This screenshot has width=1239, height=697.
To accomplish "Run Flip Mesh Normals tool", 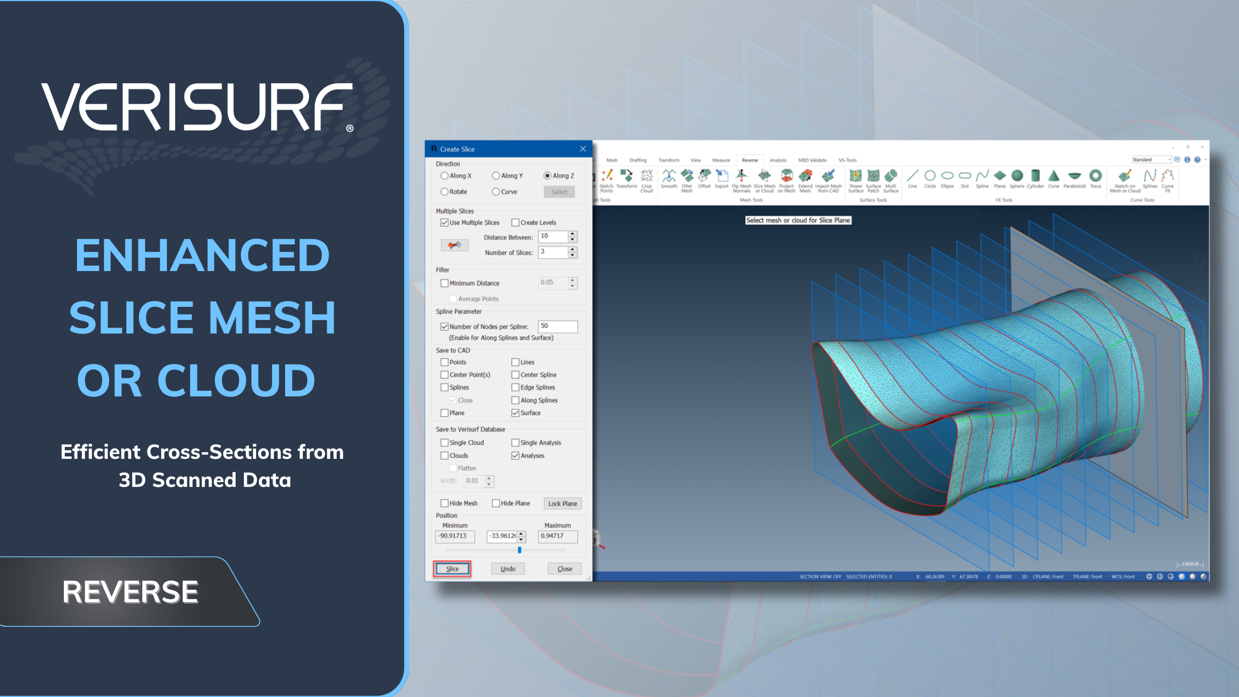I will pos(741,181).
